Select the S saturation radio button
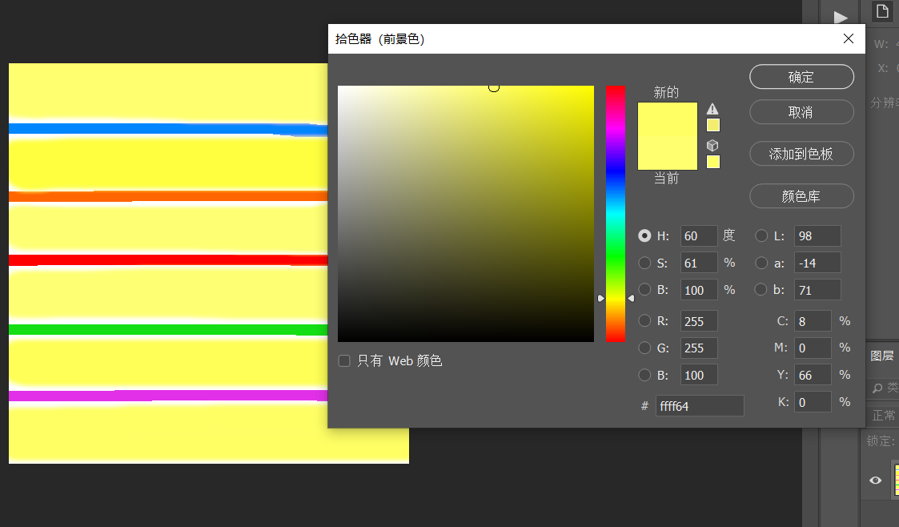This screenshot has height=527, width=899. 644,263
